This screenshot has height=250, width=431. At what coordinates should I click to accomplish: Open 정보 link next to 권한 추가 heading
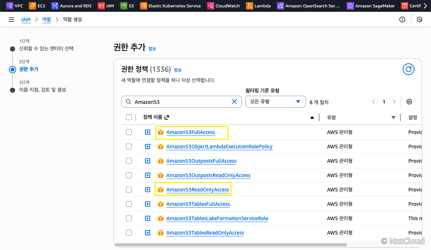[152, 49]
